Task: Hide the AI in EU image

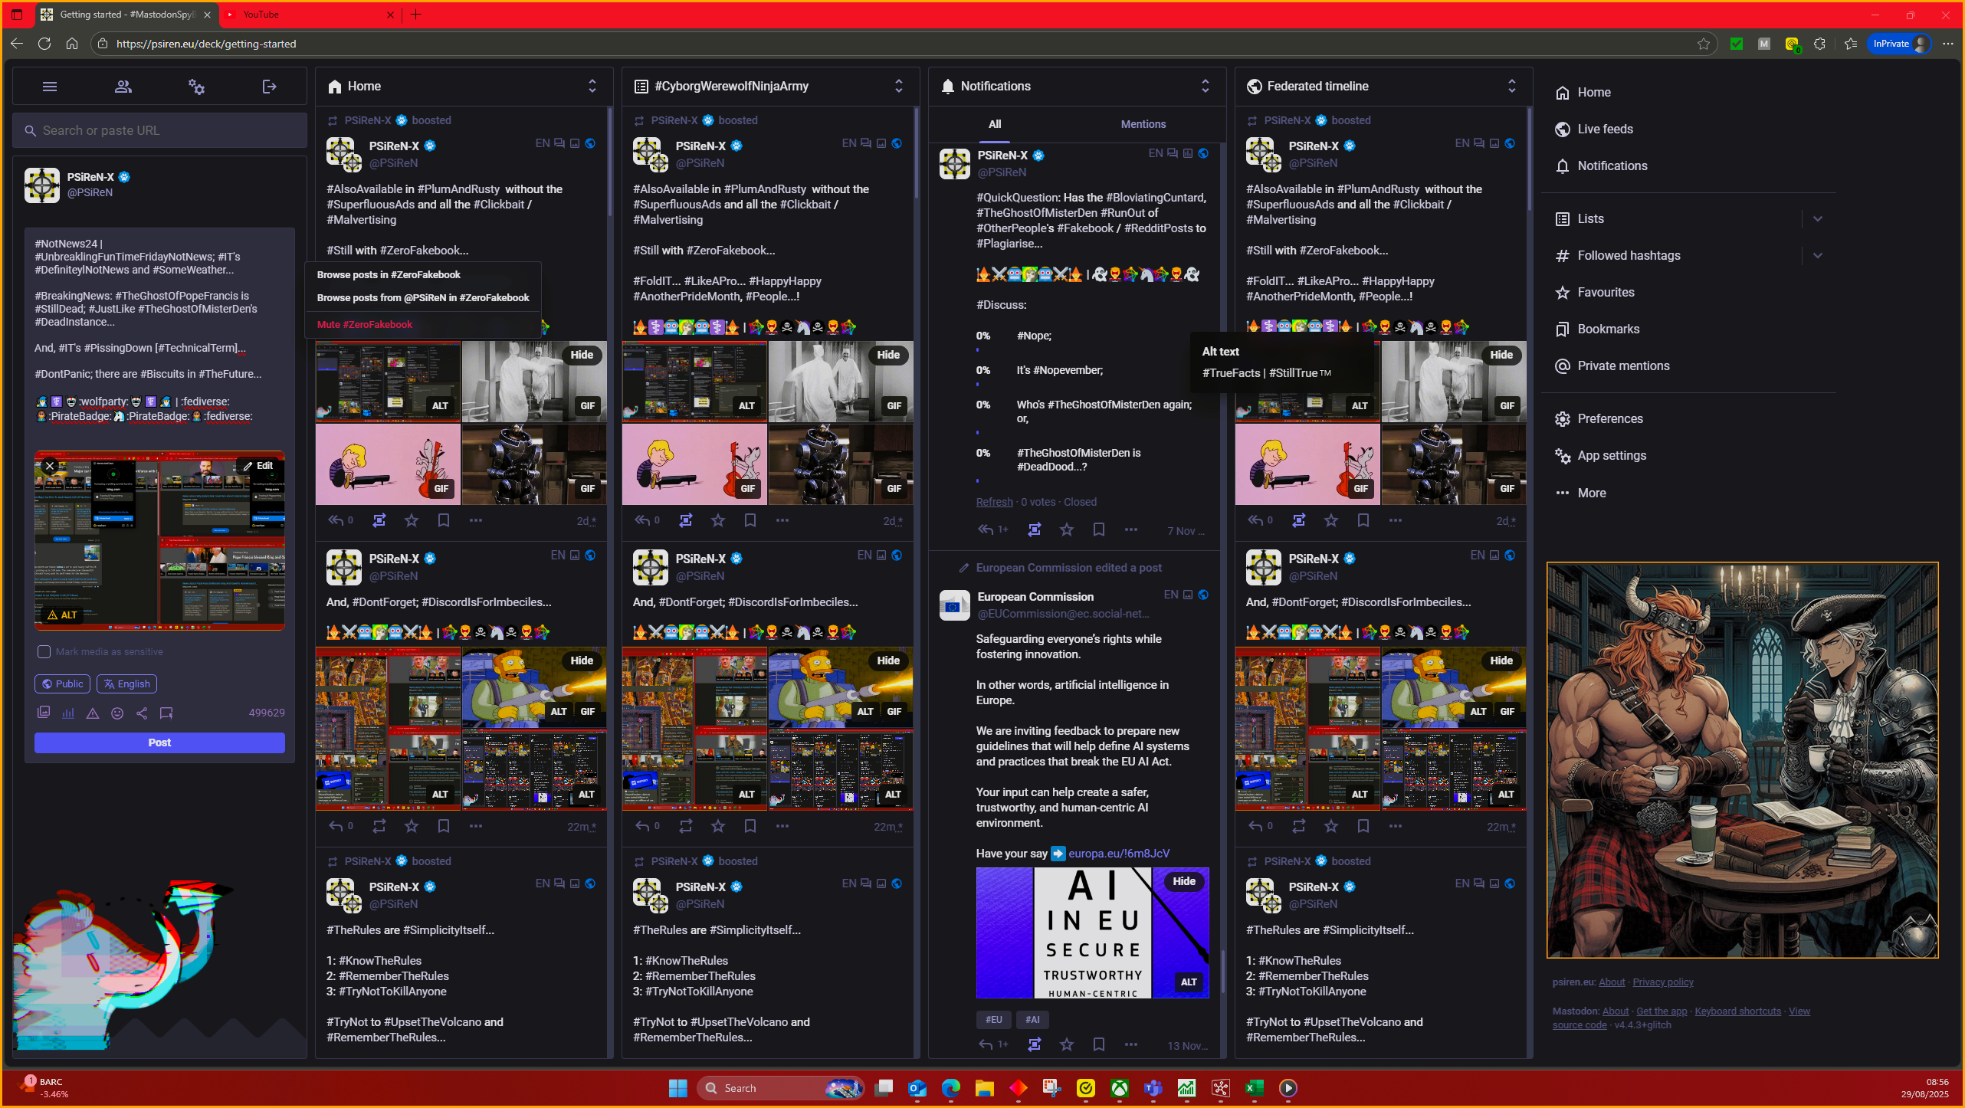Action: [x=1183, y=881]
